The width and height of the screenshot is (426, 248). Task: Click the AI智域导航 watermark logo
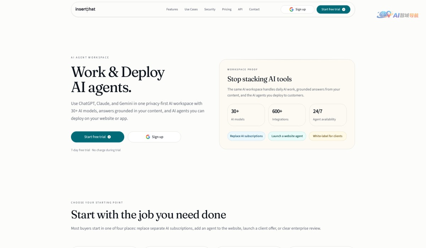(398, 15)
